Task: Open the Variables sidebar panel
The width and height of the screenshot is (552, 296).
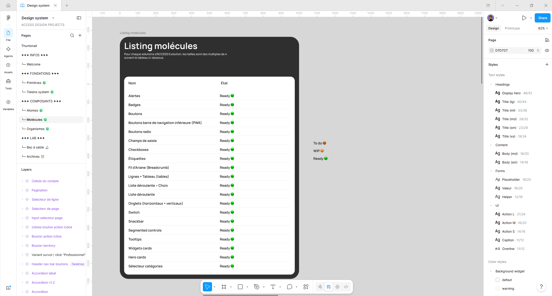Action: [8, 105]
